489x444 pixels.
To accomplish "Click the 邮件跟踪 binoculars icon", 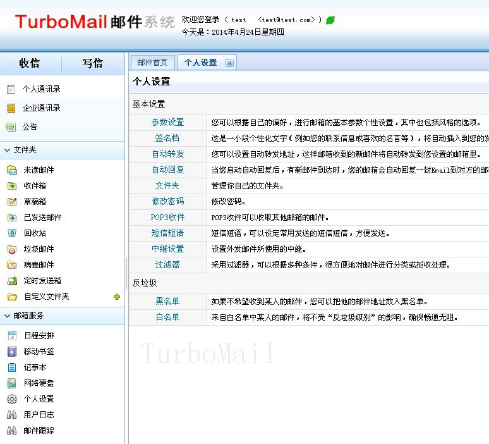I will 11,431.
